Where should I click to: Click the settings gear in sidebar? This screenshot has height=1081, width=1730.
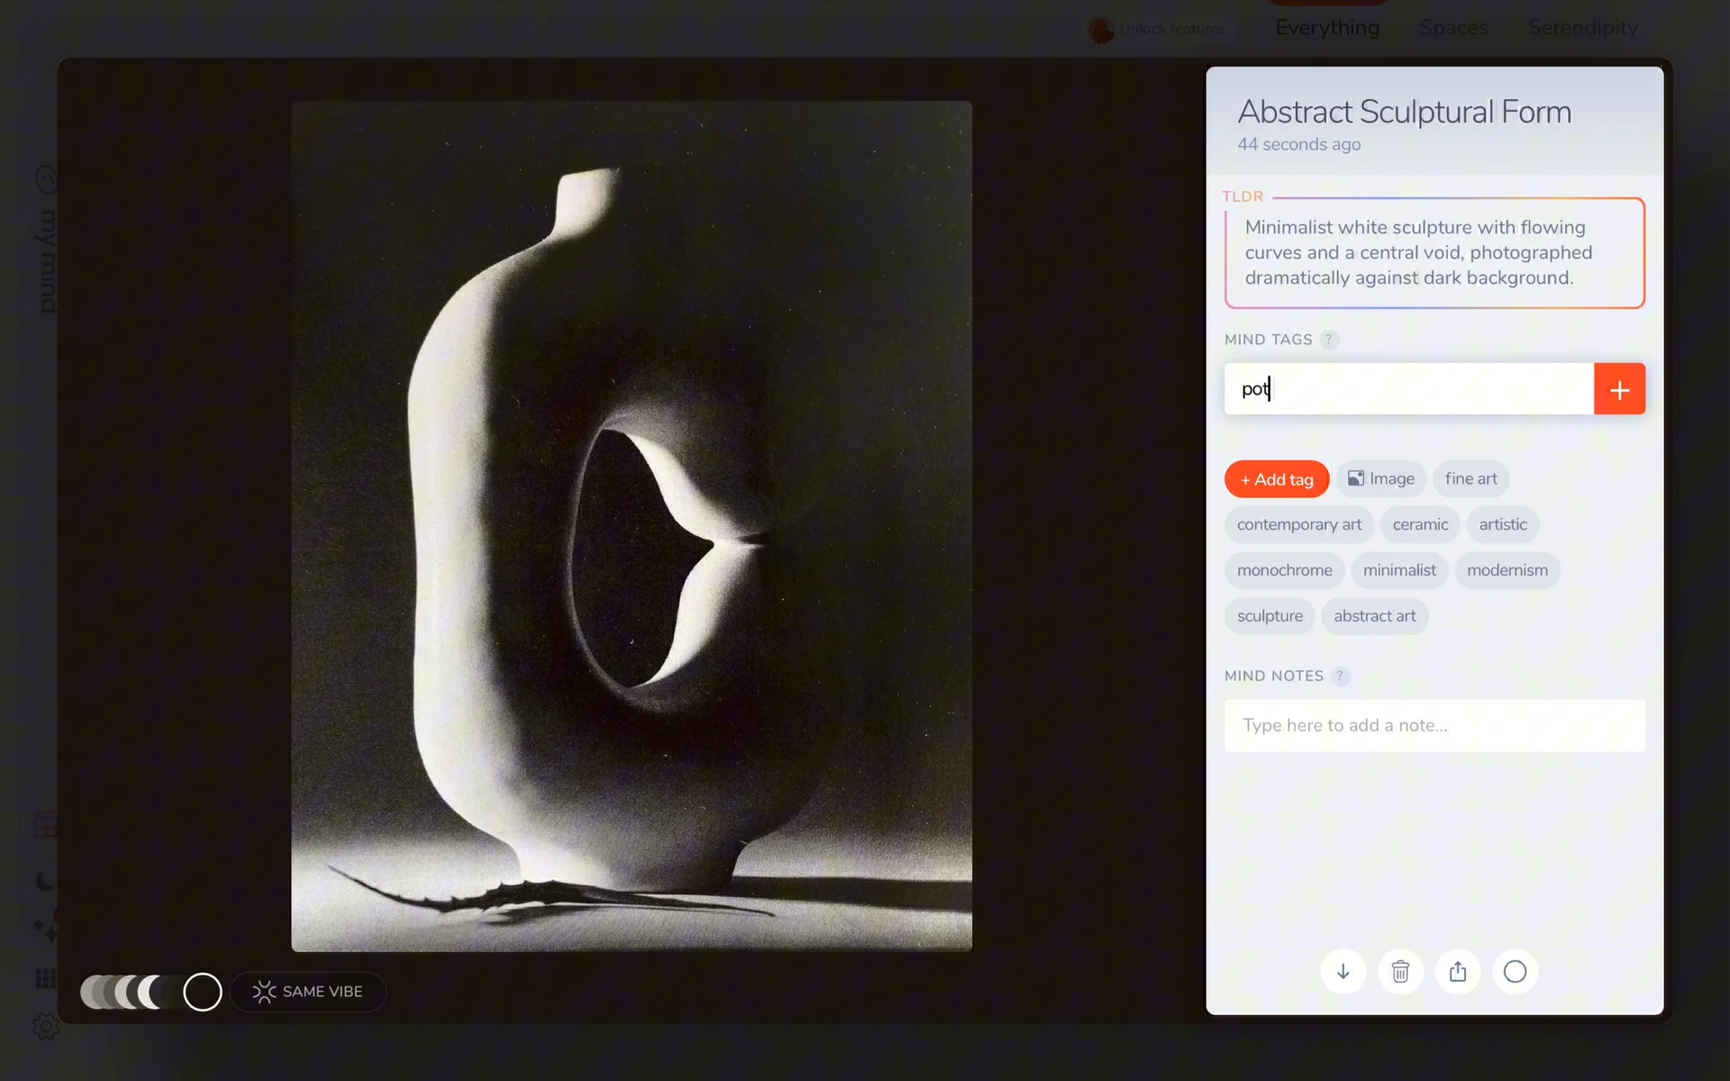[45, 1026]
